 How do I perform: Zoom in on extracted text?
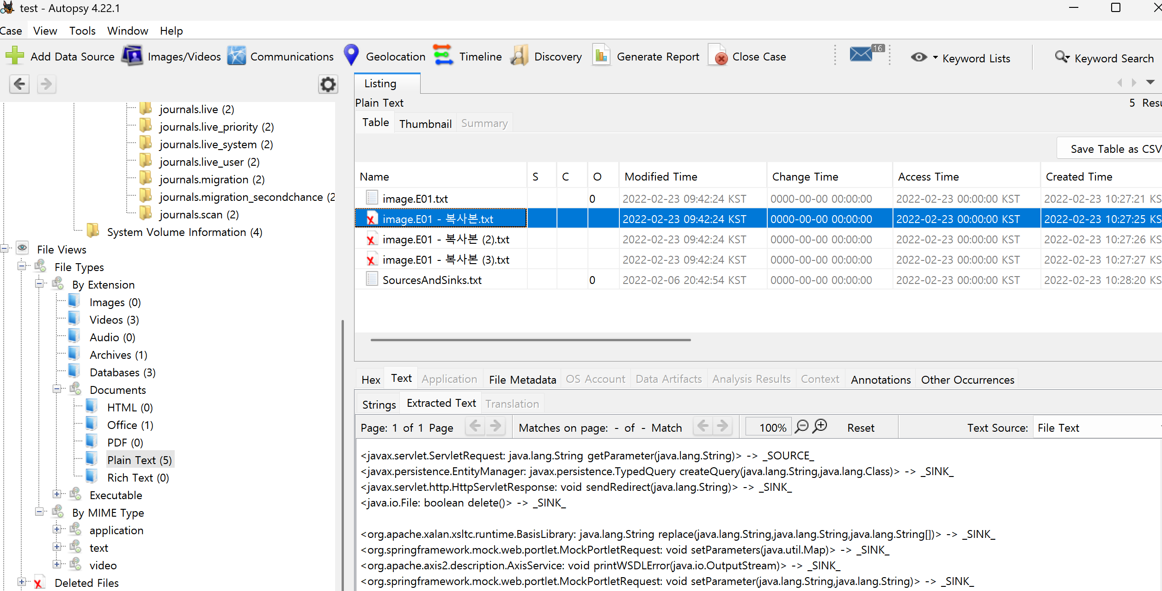click(x=820, y=426)
